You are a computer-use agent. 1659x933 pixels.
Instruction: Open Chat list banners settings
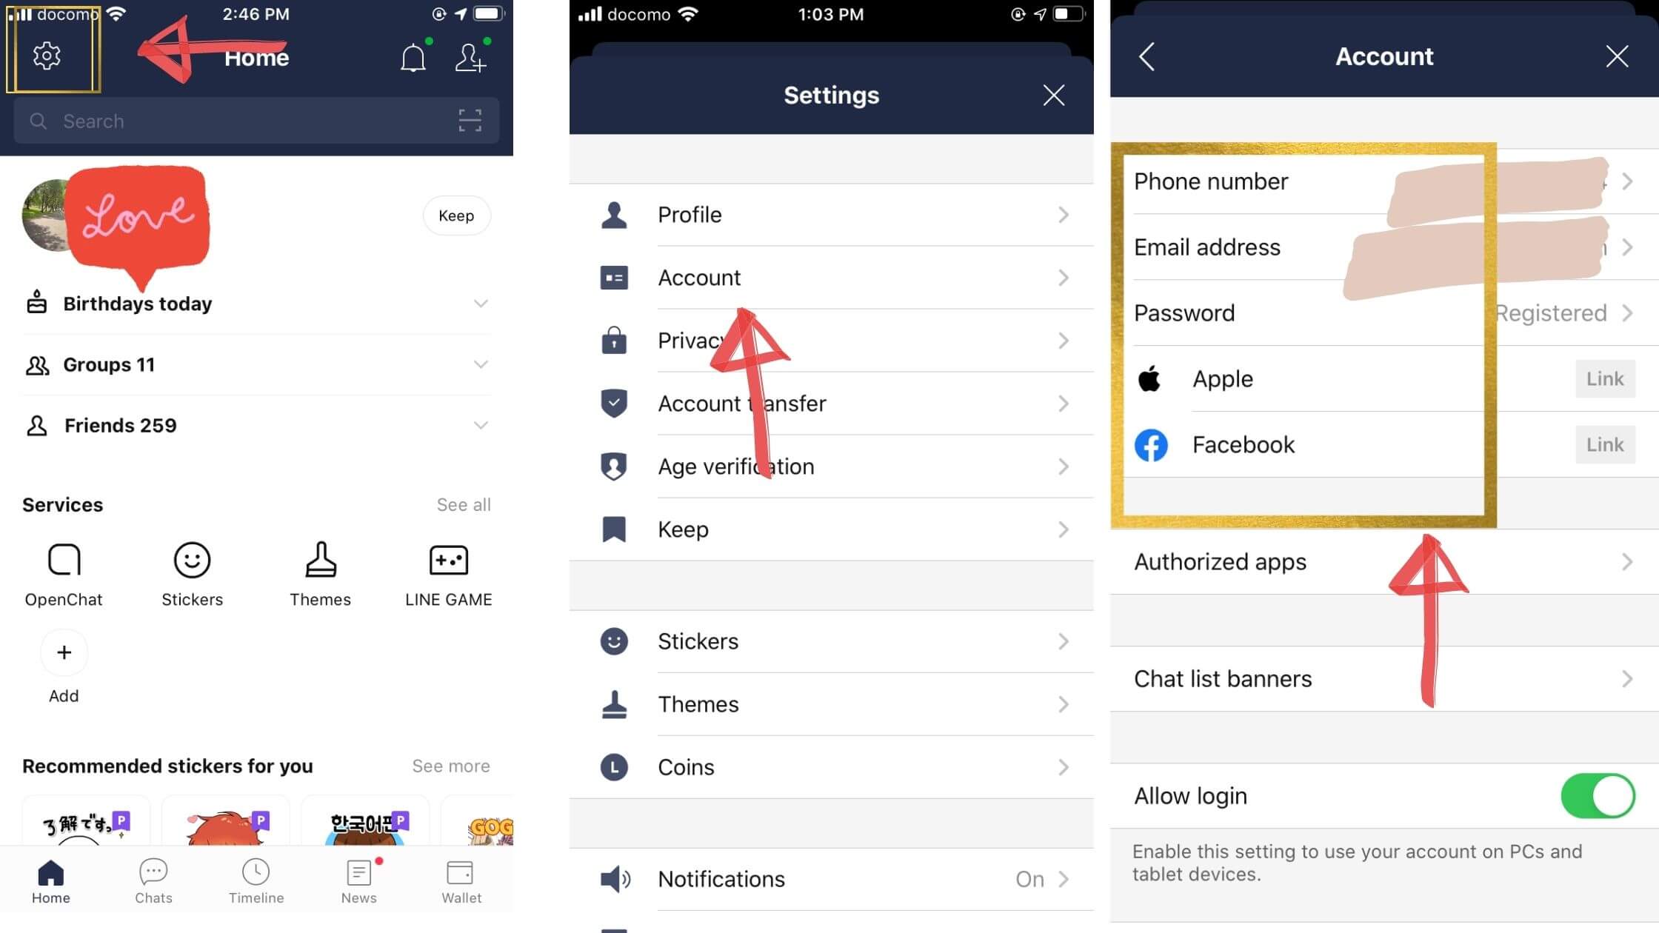point(1383,678)
